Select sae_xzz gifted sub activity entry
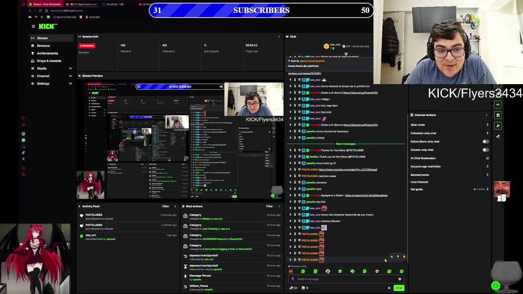This screenshot has width=523, height=294. point(128,237)
